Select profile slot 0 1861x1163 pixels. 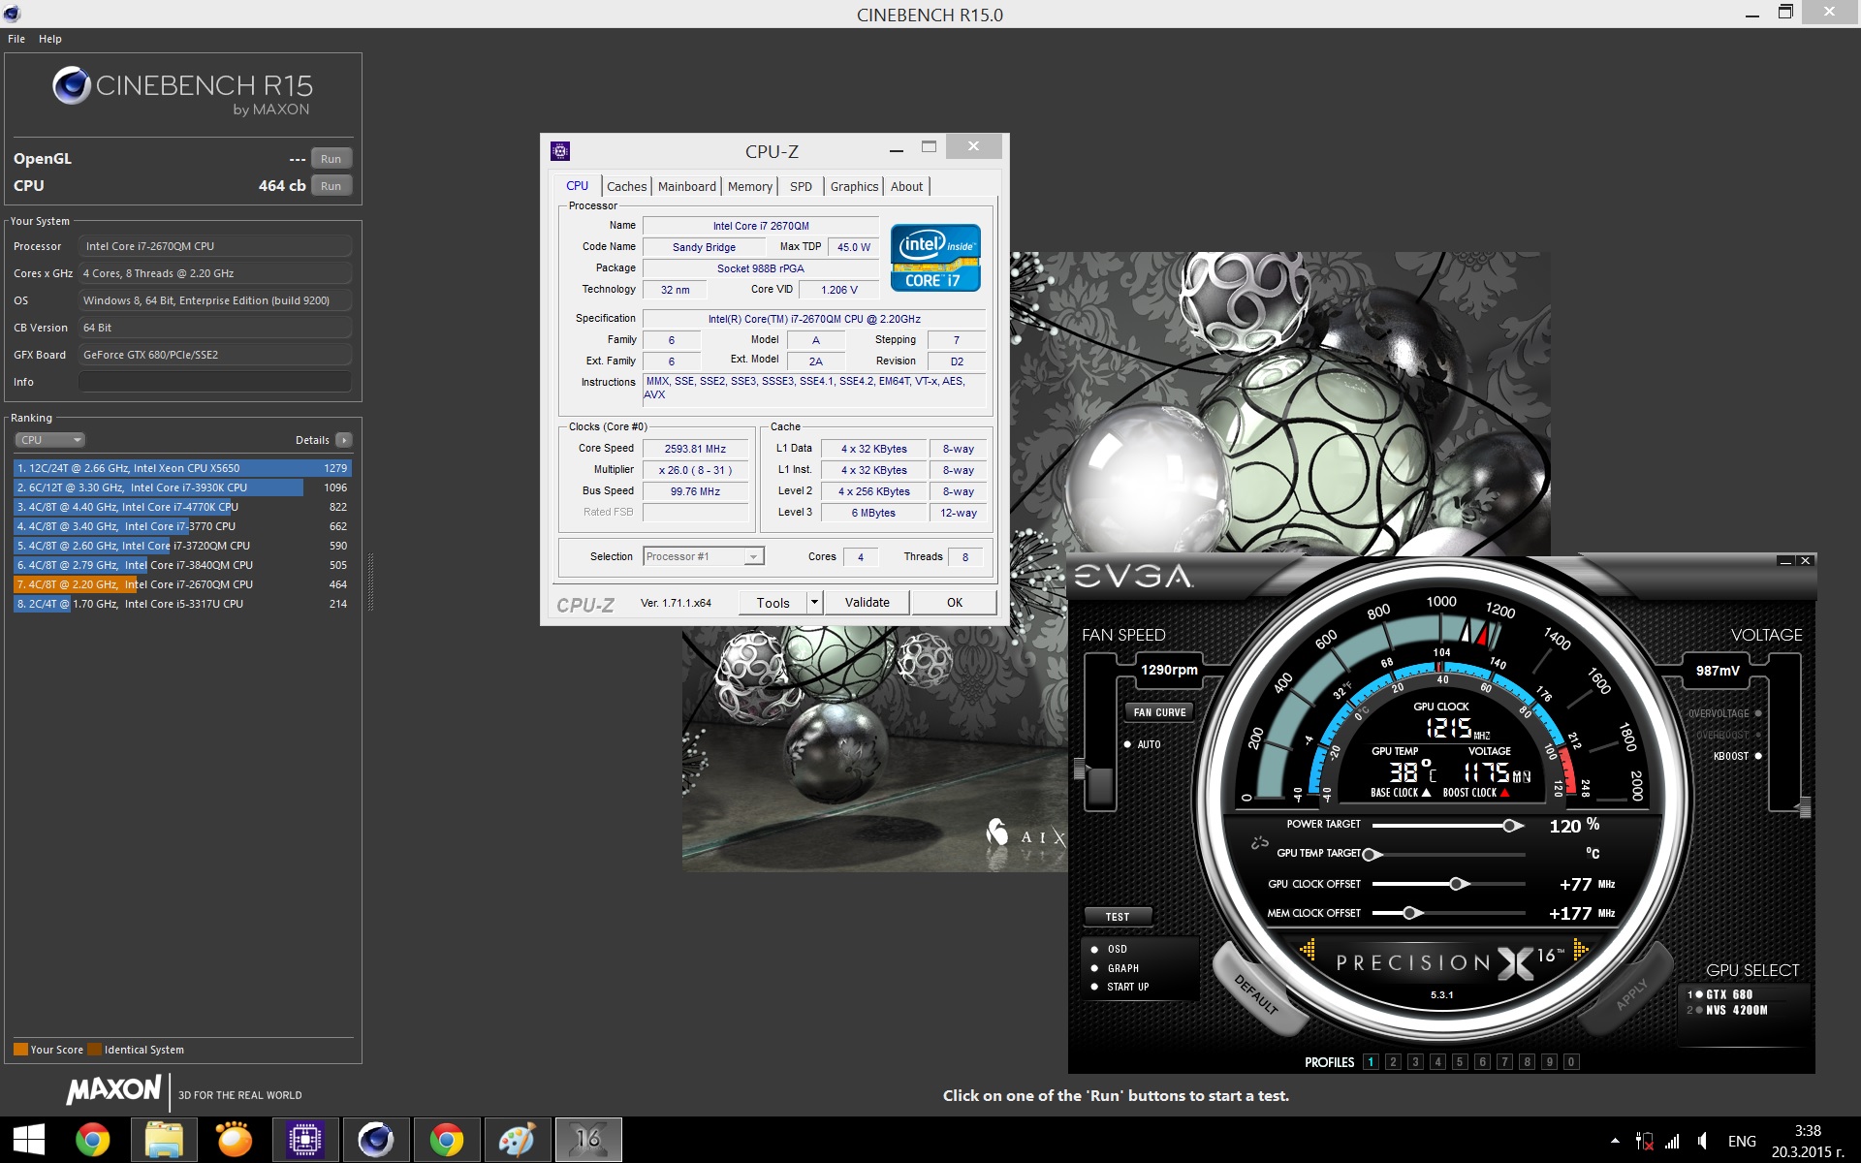coord(1571,1062)
